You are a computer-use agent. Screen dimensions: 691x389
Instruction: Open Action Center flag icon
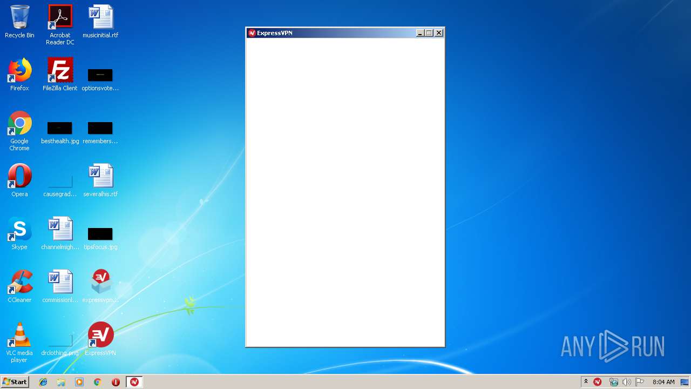pos(640,382)
